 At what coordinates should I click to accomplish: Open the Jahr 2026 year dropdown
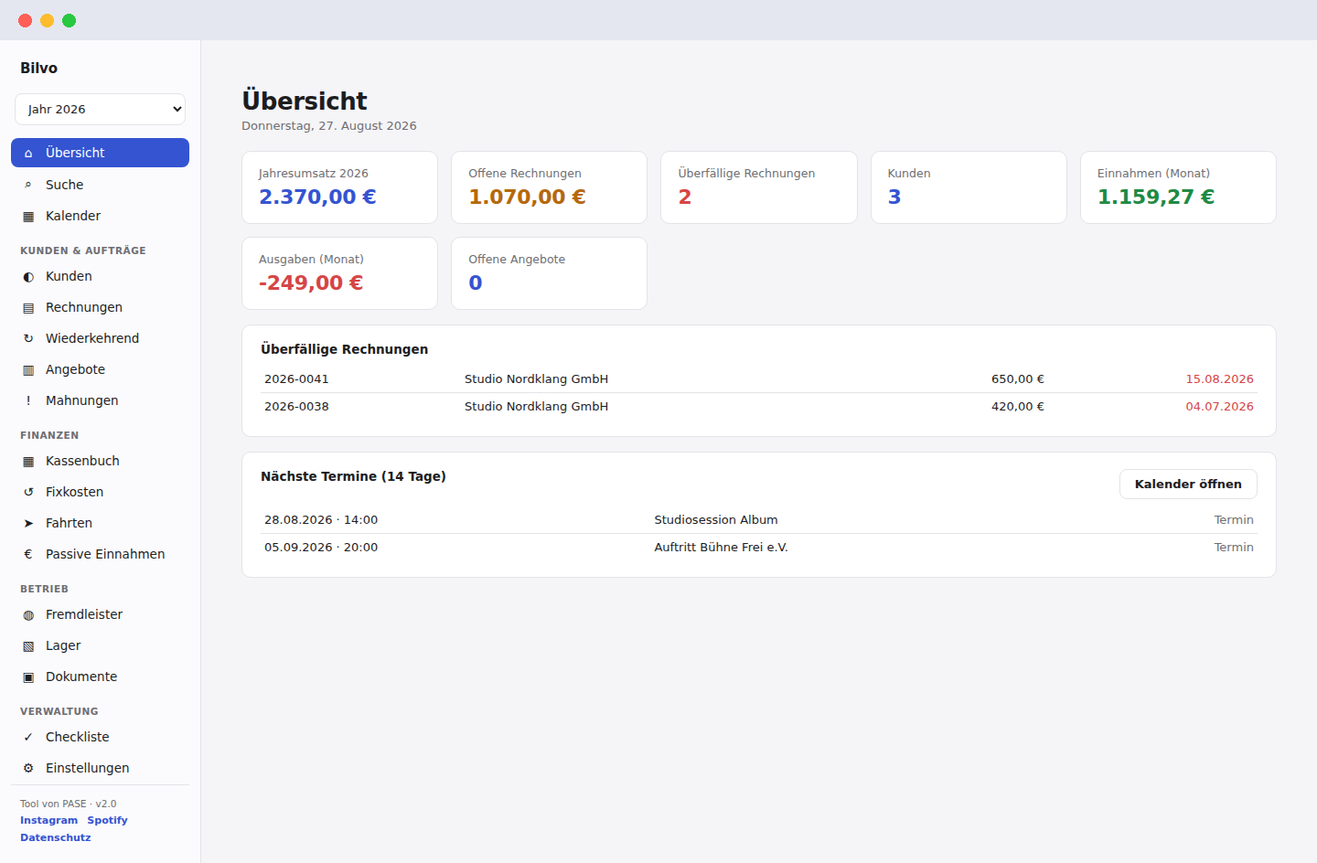click(x=101, y=109)
